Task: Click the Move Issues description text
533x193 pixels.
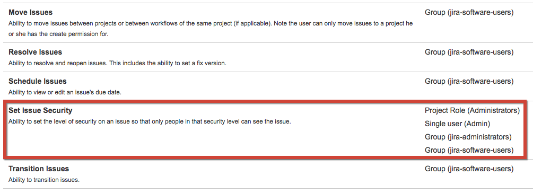Action: pyautogui.click(x=211, y=29)
